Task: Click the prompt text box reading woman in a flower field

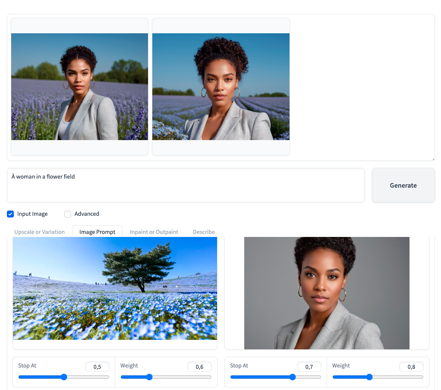Action: click(x=186, y=185)
